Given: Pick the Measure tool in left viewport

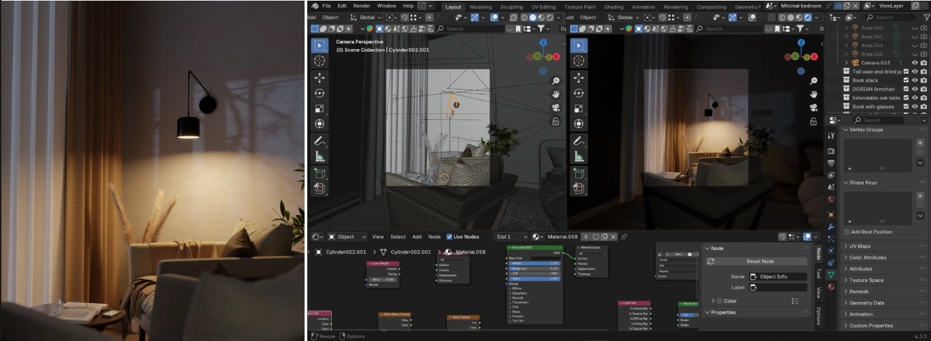Looking at the screenshot, I should point(320,157).
